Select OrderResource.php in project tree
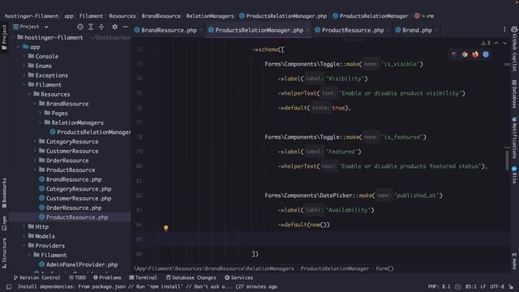The height and width of the screenshot is (292, 519). (71, 208)
